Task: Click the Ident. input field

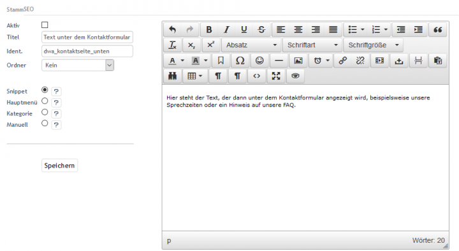Action: [x=87, y=51]
